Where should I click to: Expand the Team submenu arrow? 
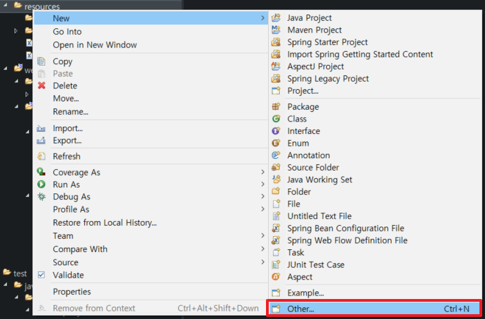[x=263, y=235]
